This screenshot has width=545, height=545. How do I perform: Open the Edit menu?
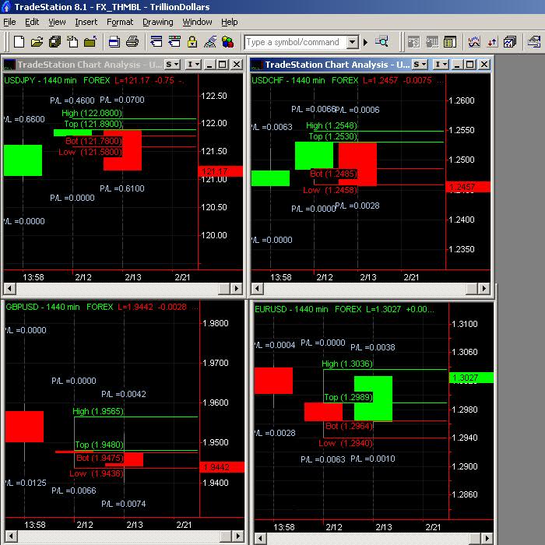(32, 22)
